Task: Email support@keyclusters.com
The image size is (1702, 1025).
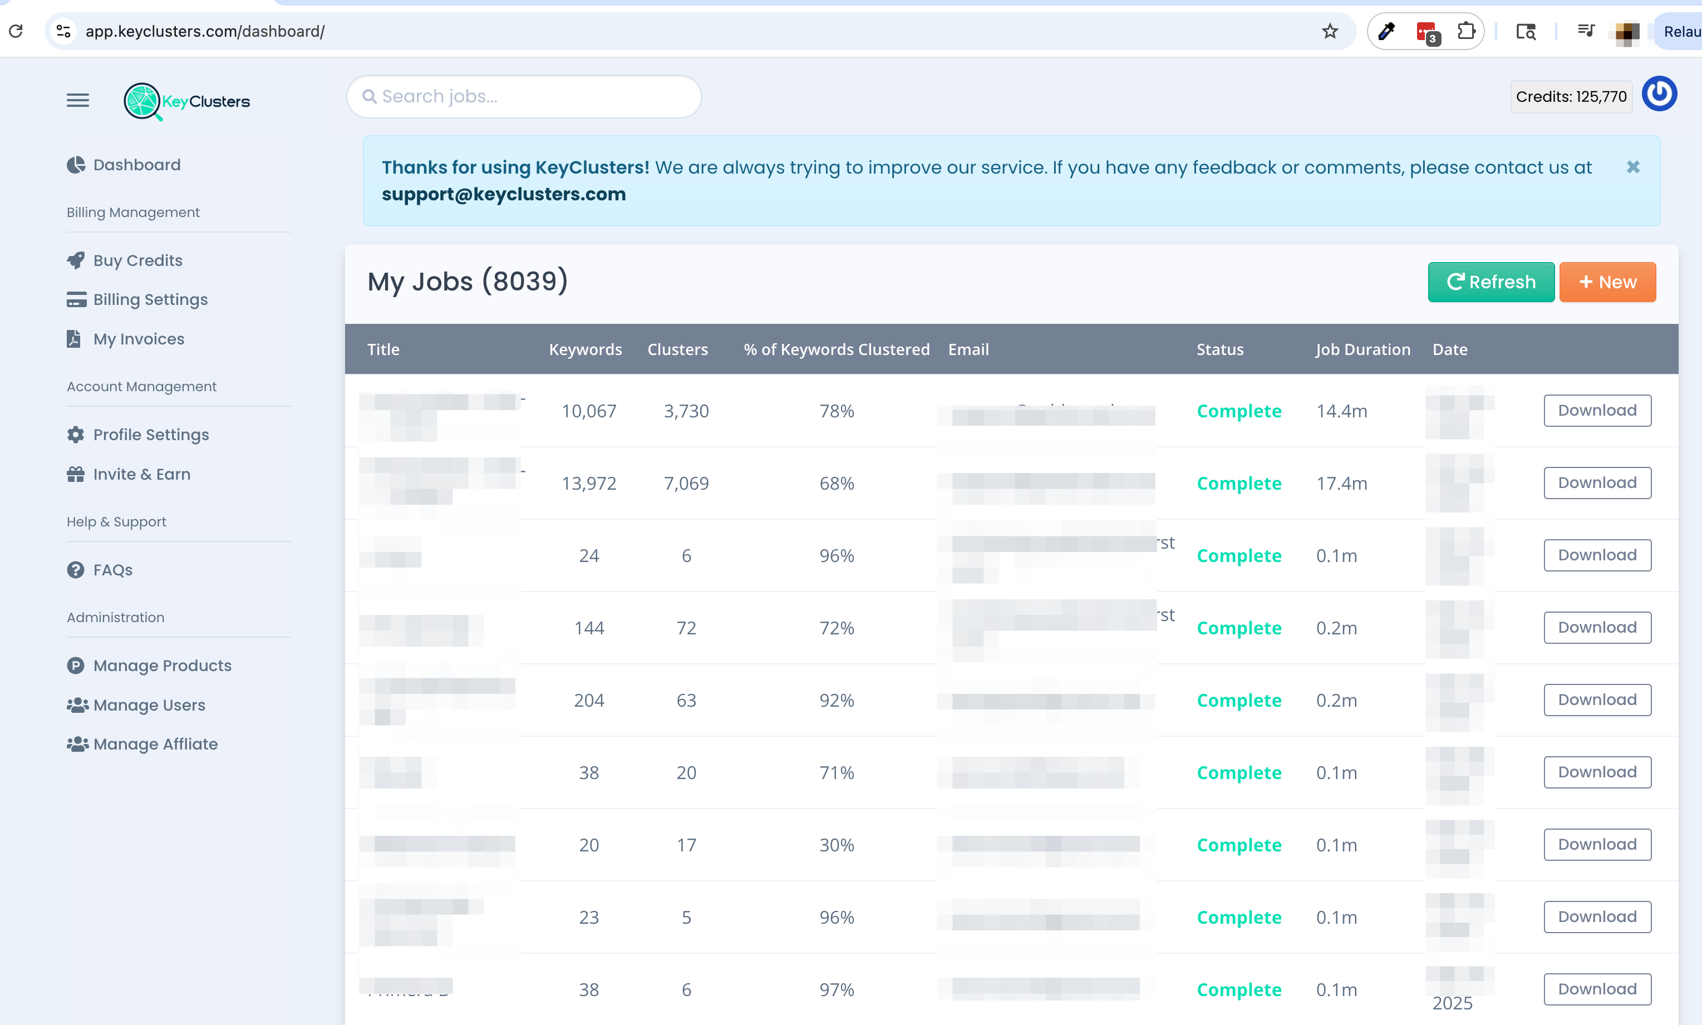Action: (503, 194)
